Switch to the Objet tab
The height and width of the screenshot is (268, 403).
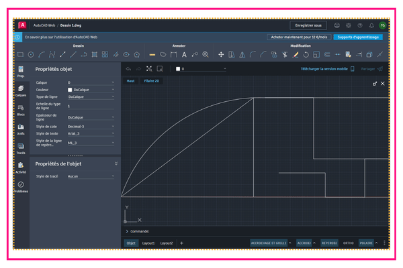131,243
